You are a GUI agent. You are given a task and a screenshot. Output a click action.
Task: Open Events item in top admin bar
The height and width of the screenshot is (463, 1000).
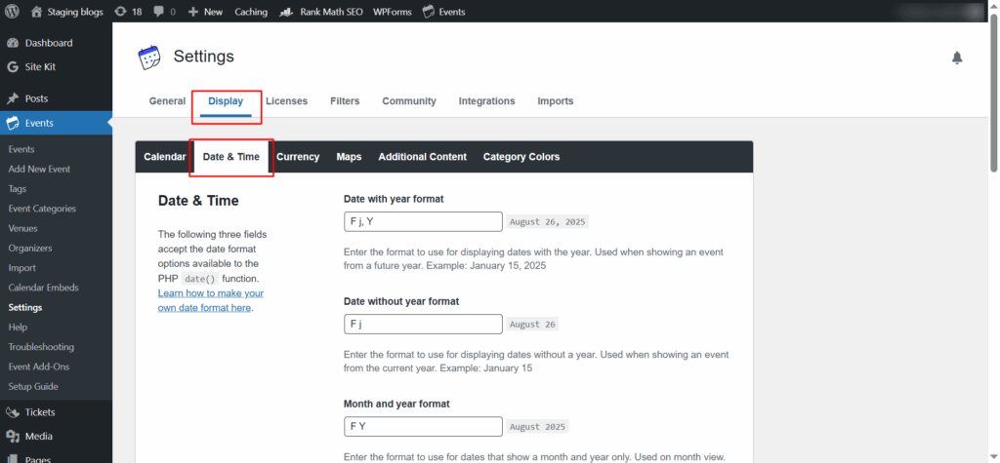pos(444,12)
